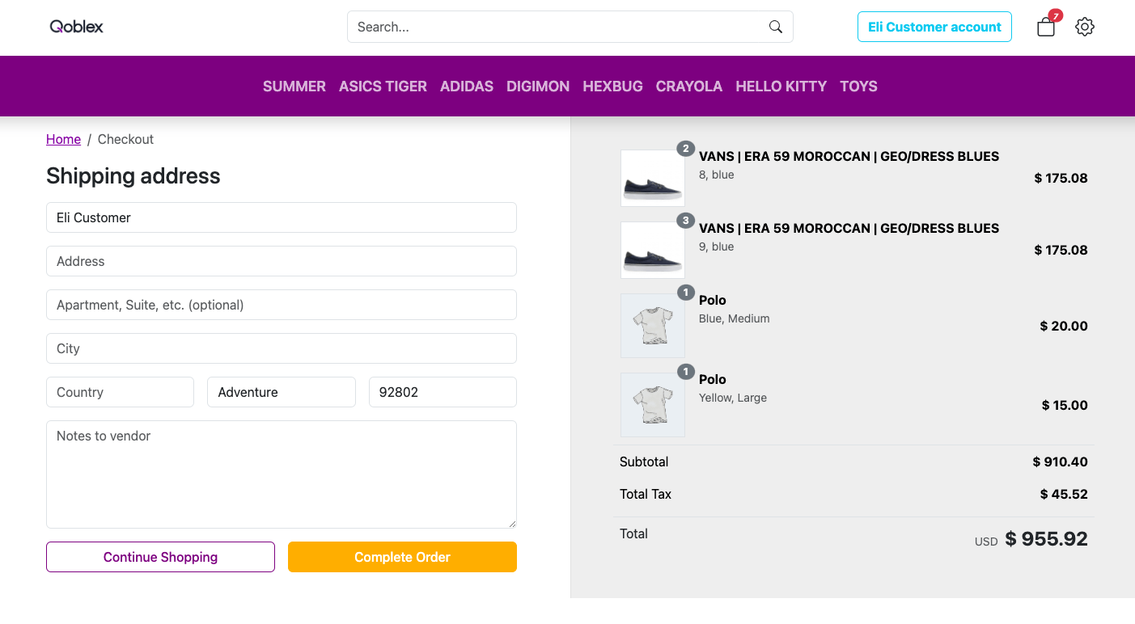Click the Subtotal amount '$ 910.40'

(x=1061, y=462)
